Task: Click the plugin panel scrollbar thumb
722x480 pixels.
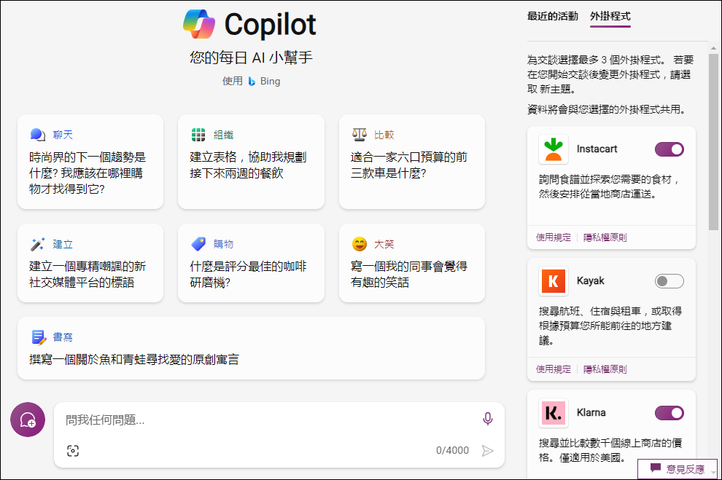Action: click(713, 141)
